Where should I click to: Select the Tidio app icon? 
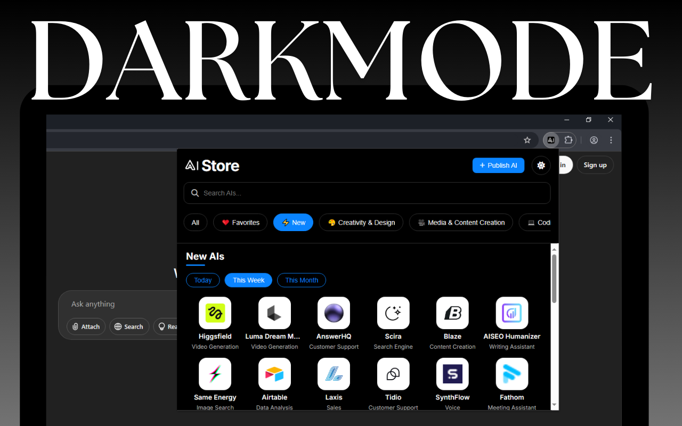393,374
